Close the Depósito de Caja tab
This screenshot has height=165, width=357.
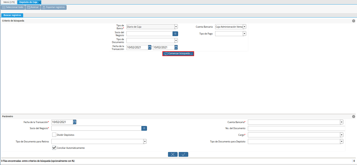[x=40, y=2]
